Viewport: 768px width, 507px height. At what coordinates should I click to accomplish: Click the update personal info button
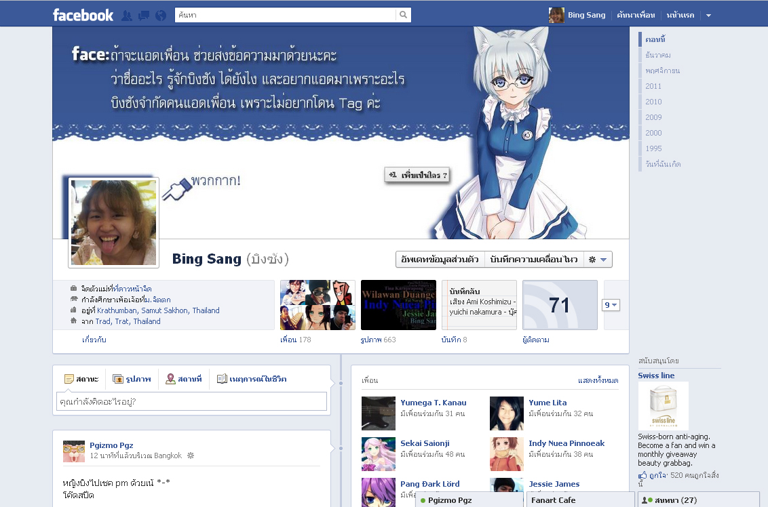(x=440, y=260)
